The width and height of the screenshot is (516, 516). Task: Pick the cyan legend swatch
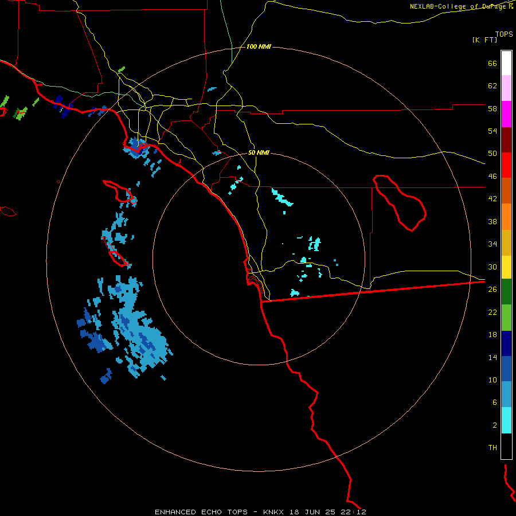[x=506, y=420]
